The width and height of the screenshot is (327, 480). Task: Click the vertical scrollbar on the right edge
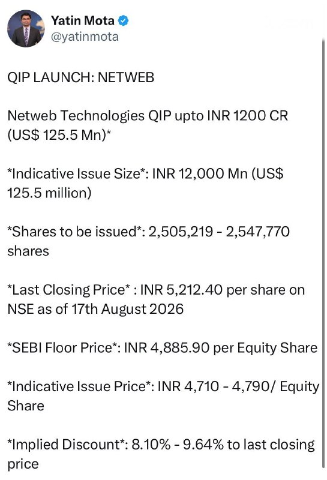(323, 253)
